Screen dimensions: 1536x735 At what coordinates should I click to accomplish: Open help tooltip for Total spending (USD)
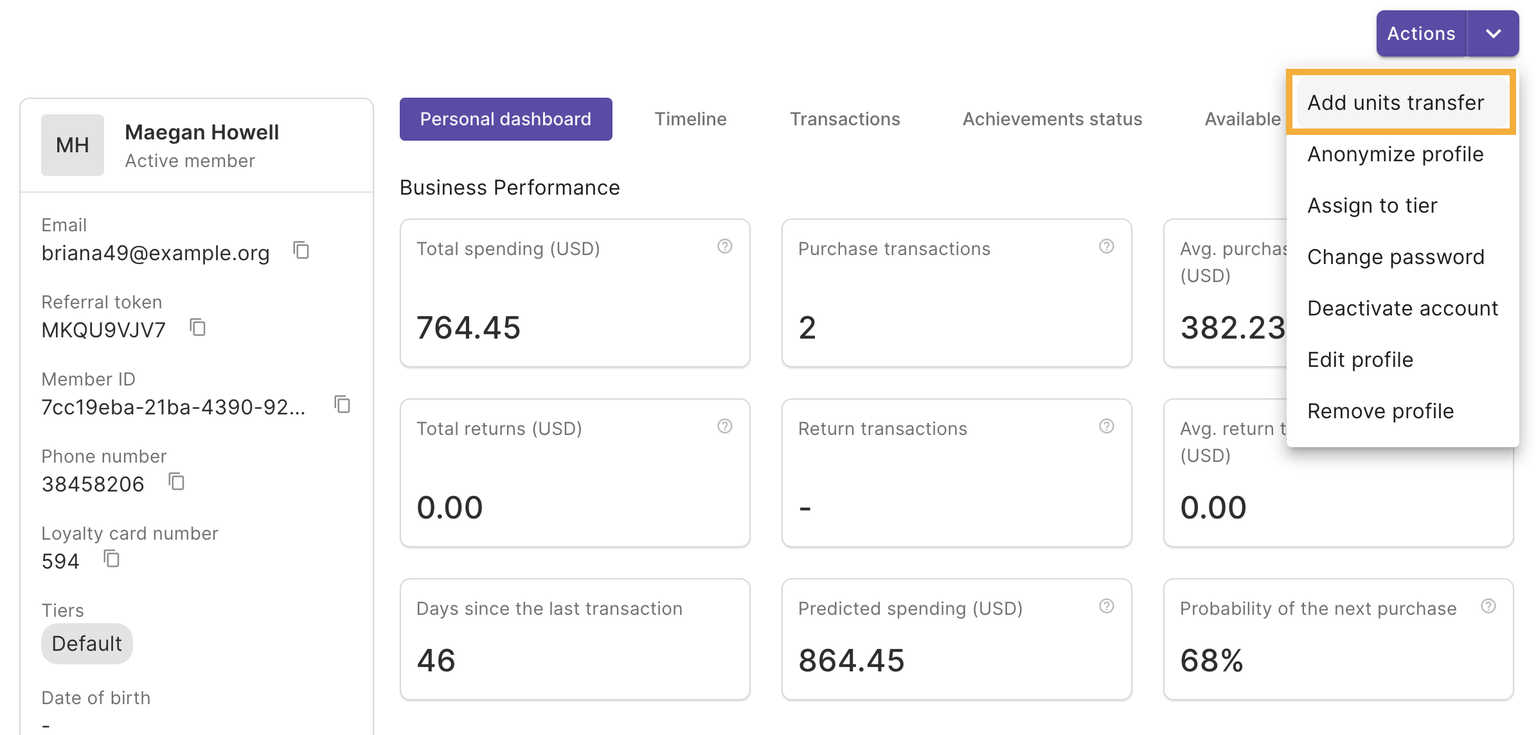click(725, 246)
